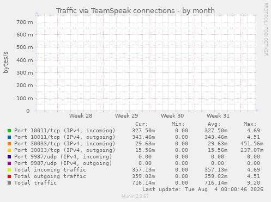Click the orange swatch for Port 30033/tcp incoming

[x=9, y=144]
